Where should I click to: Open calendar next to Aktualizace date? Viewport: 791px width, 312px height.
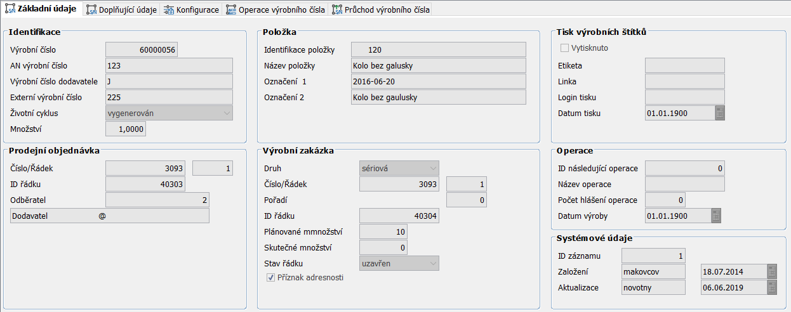[771, 287]
